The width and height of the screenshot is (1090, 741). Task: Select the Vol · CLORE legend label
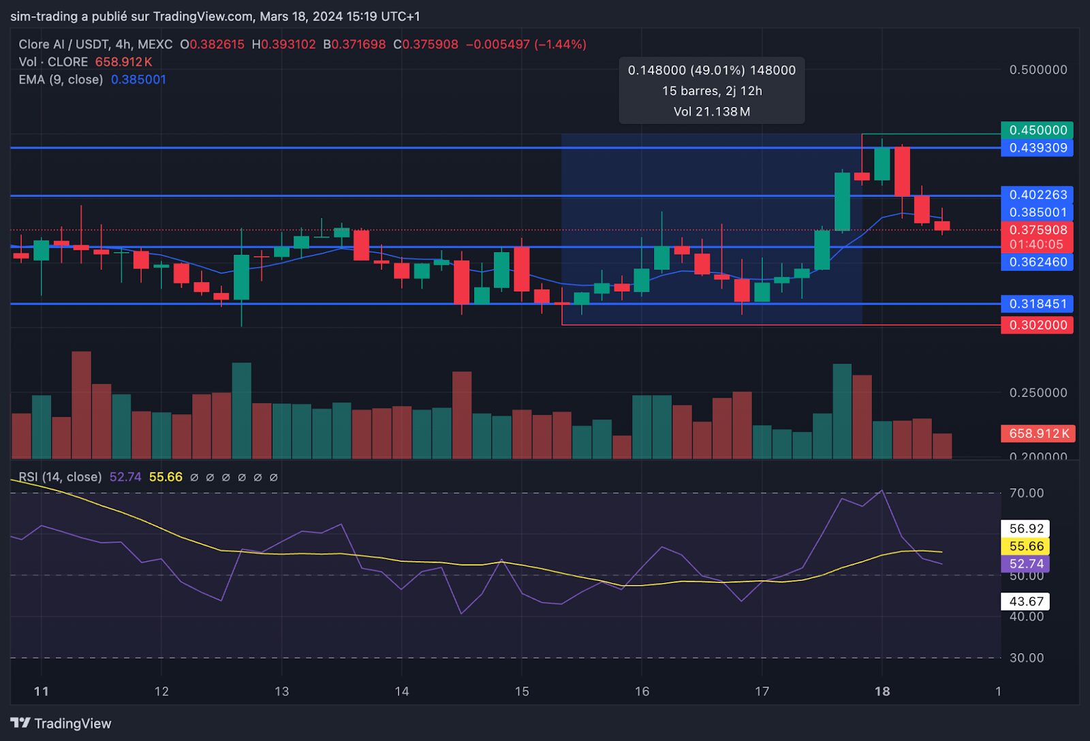point(53,62)
